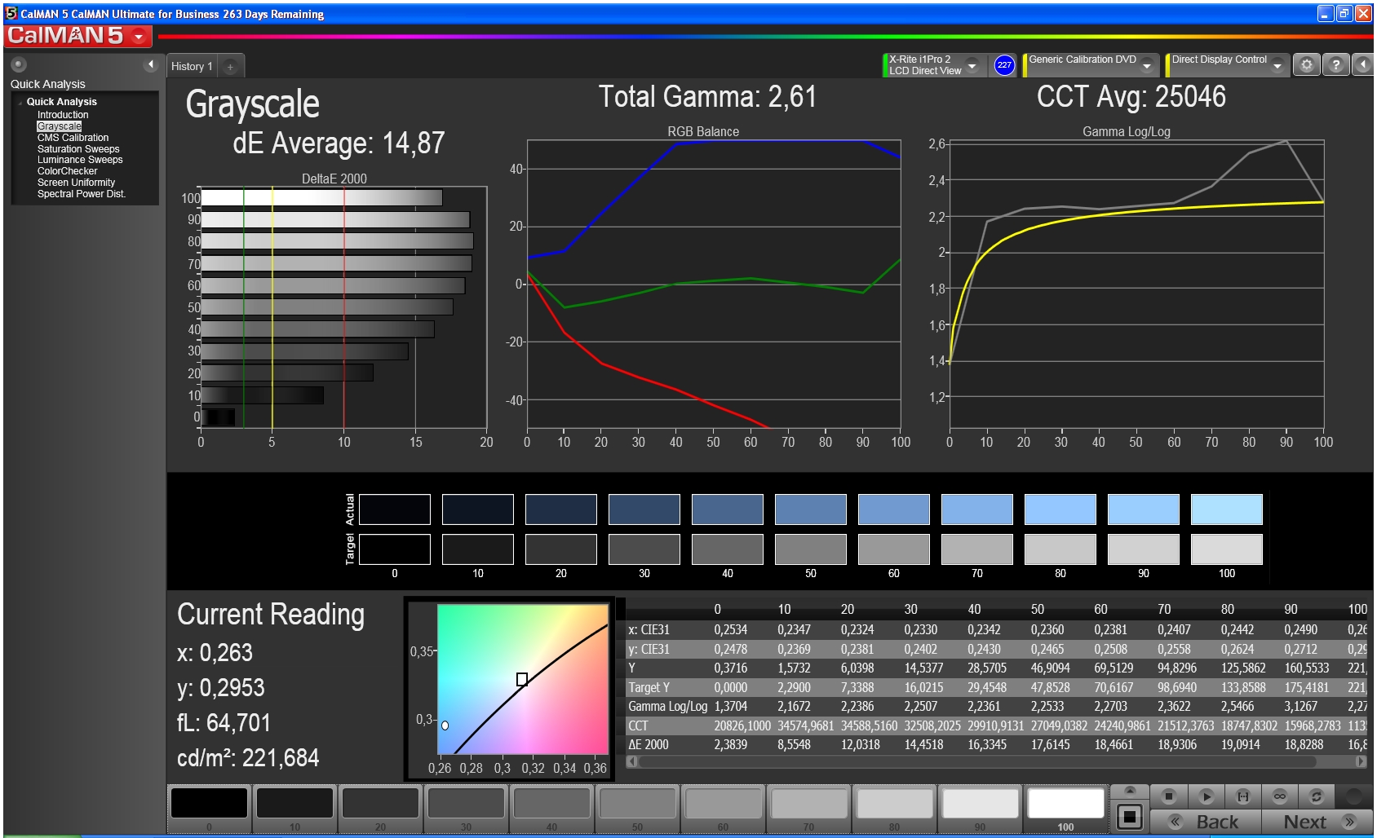
Task: Click the blue 227 meter counter badge
Action: (1004, 65)
